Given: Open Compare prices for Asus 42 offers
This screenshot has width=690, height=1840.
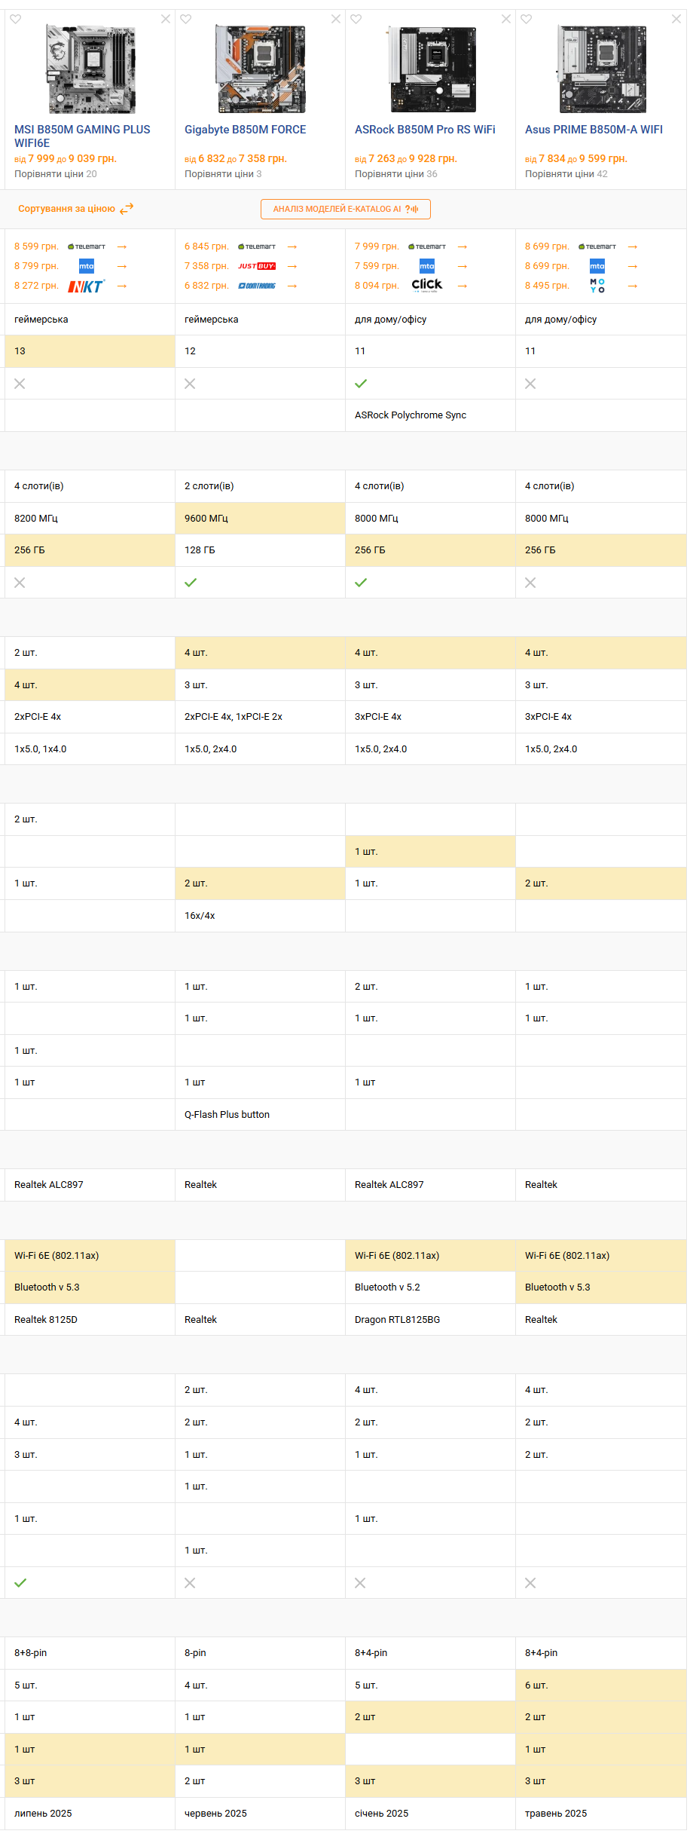Looking at the screenshot, I should pos(566,174).
